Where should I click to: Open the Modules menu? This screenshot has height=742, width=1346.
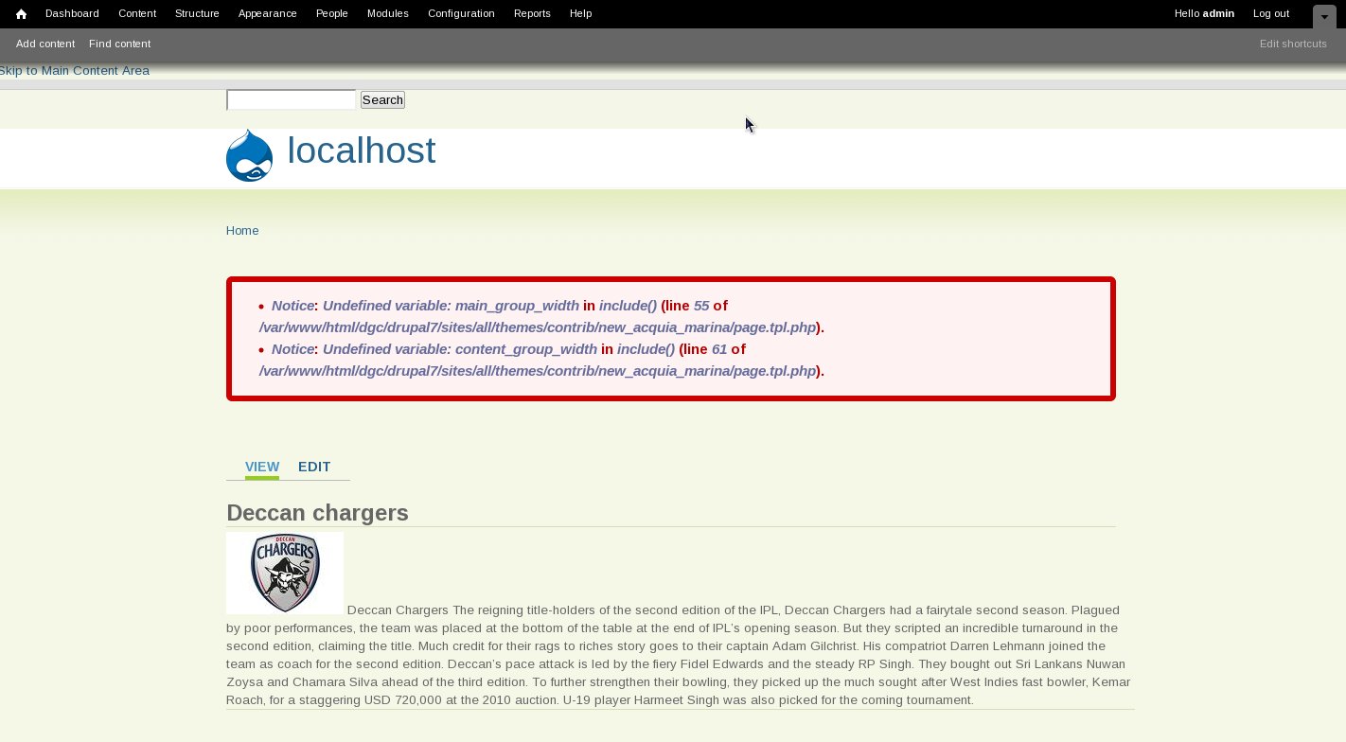pyautogui.click(x=388, y=13)
